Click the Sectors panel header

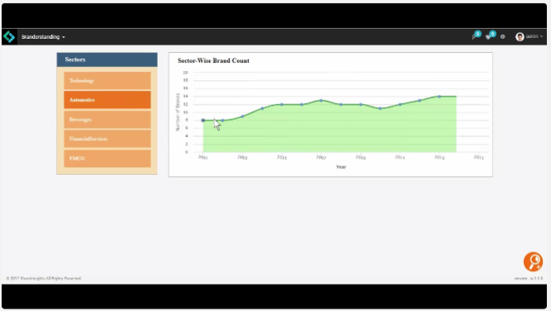(107, 59)
